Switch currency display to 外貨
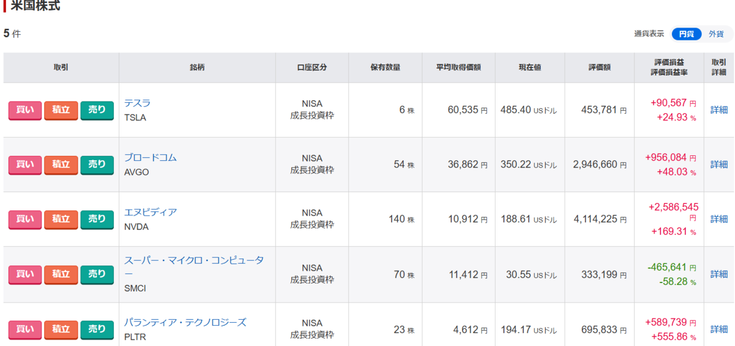The width and height of the screenshot is (735, 346). click(716, 34)
